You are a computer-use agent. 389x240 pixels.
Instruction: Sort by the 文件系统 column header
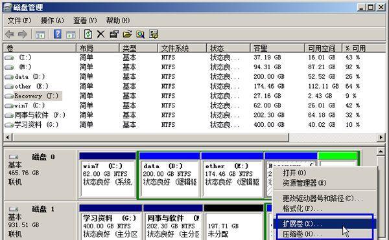tap(182, 48)
